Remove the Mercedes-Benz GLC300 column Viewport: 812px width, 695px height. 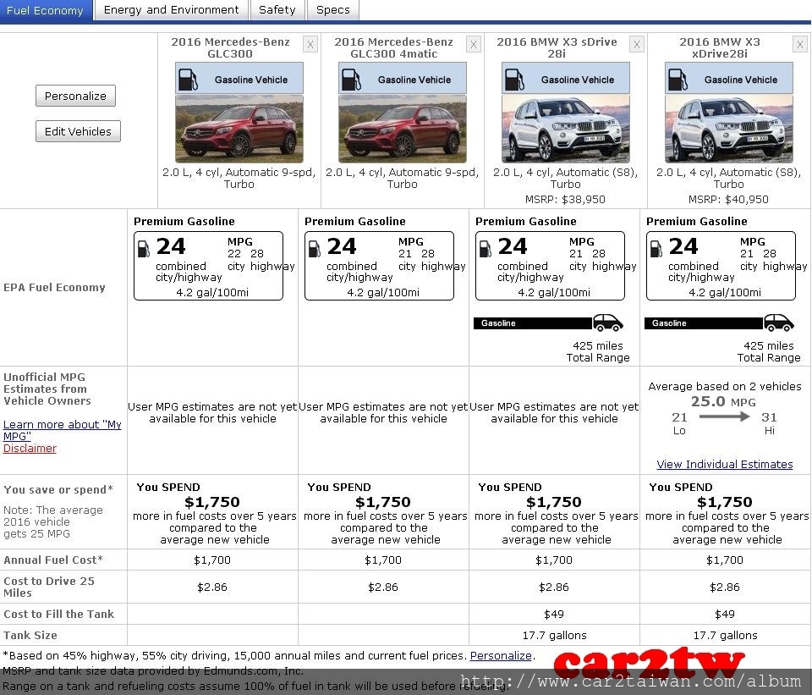pos(310,45)
